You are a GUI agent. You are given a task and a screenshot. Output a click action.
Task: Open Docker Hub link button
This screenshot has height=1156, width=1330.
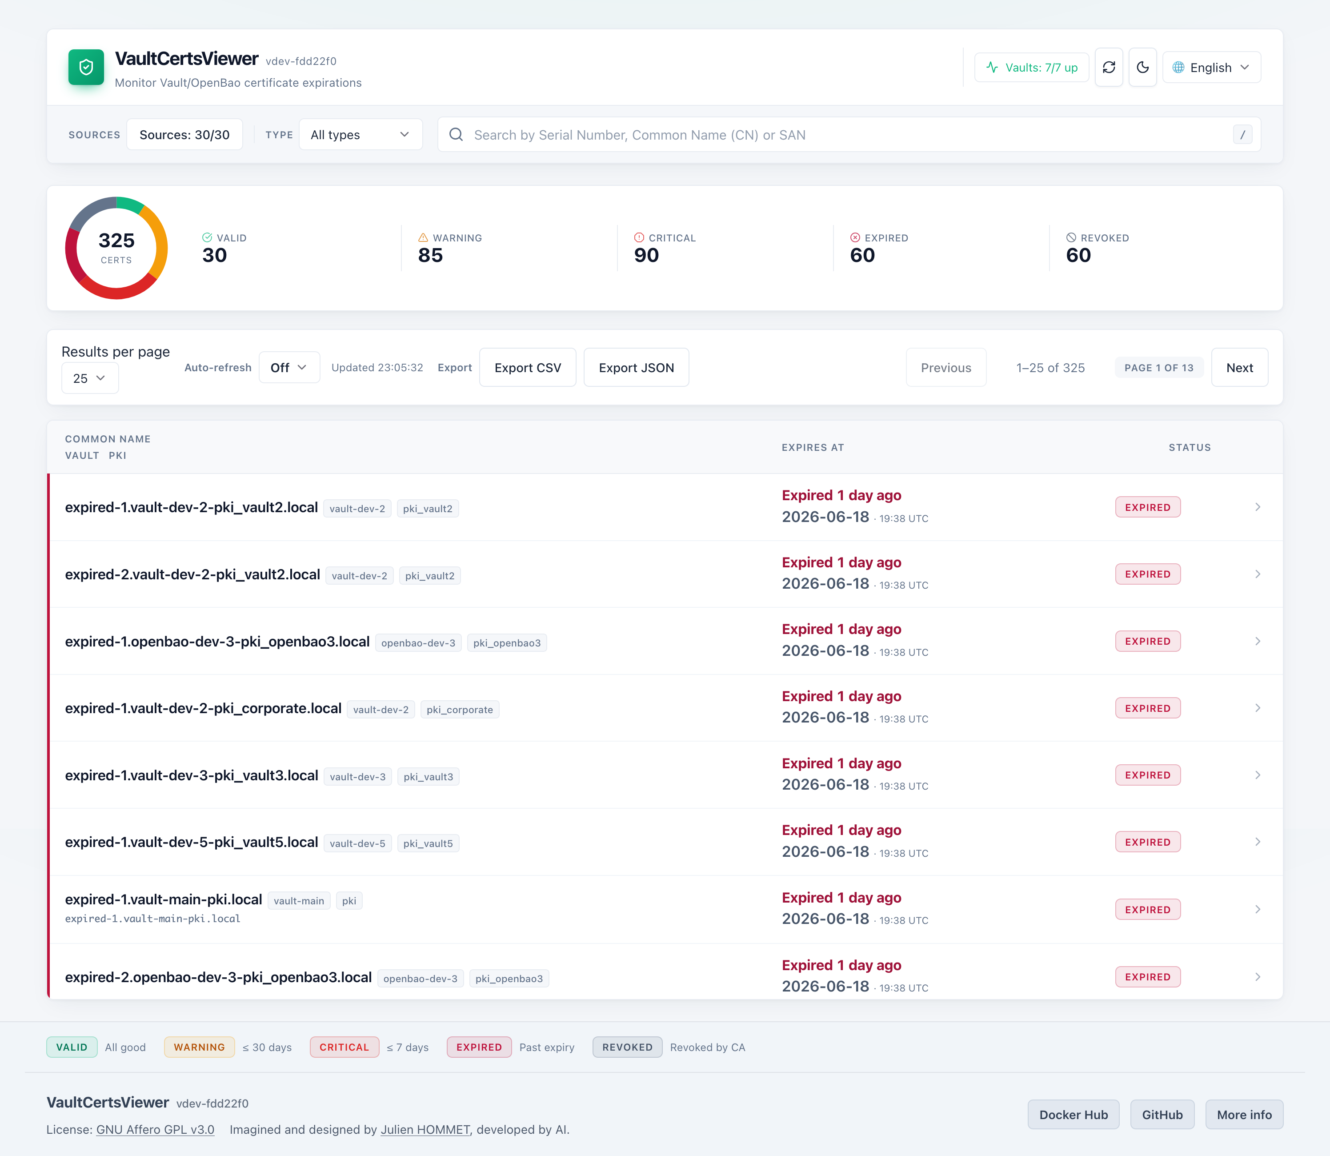pyautogui.click(x=1073, y=1115)
